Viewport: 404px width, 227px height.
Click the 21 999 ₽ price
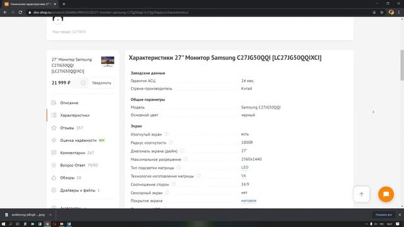click(61, 83)
